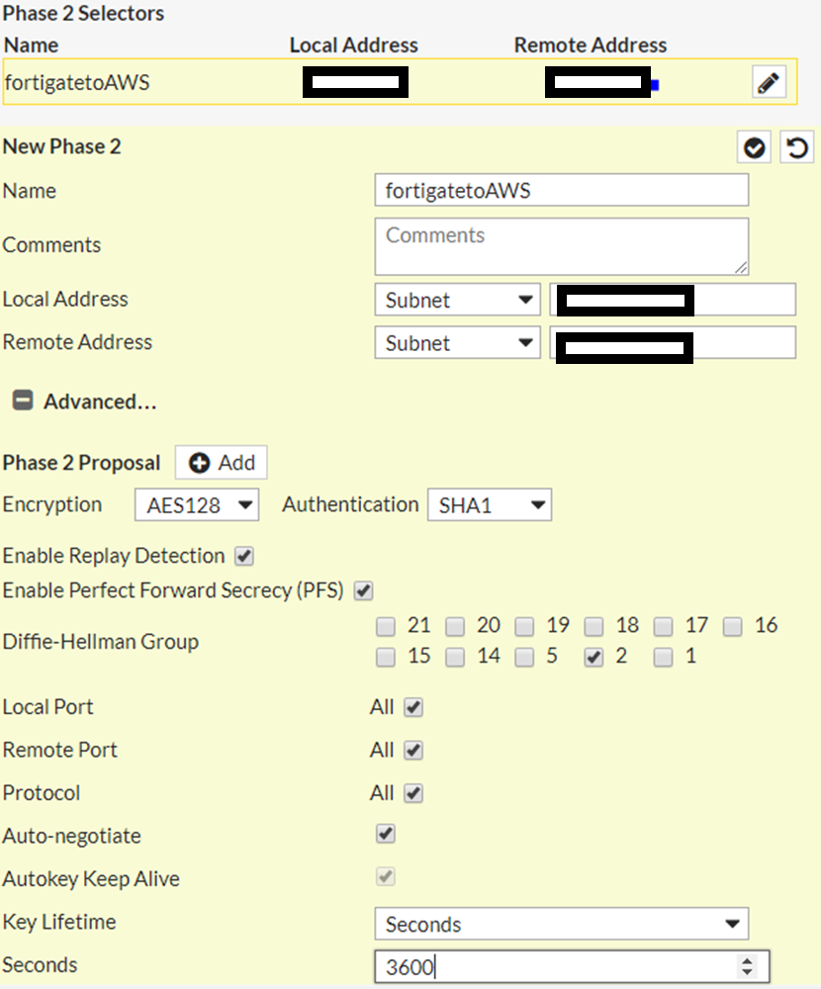
Task: Collapse the Advanced section minus icon
Action: coord(23,402)
